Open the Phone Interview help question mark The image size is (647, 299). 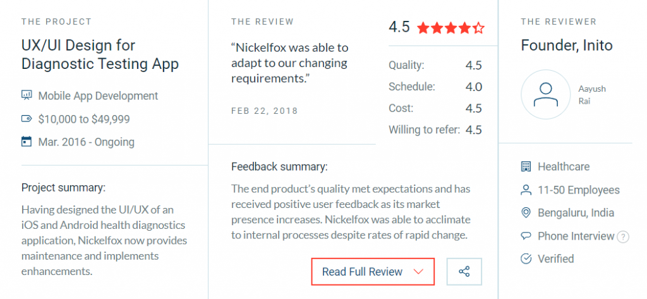[x=623, y=237]
